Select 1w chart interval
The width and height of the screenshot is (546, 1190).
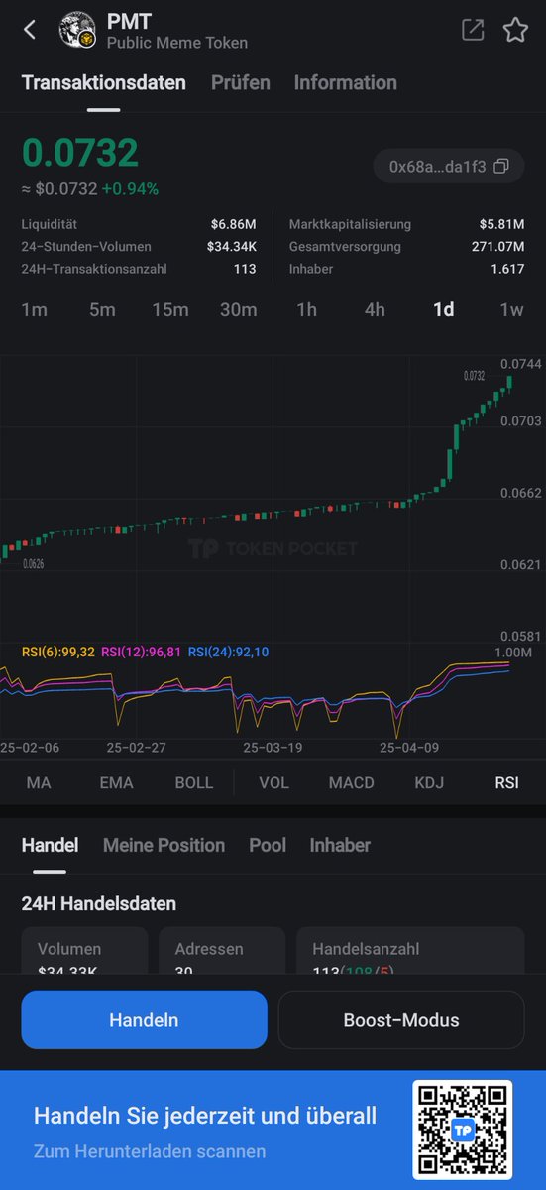511,310
